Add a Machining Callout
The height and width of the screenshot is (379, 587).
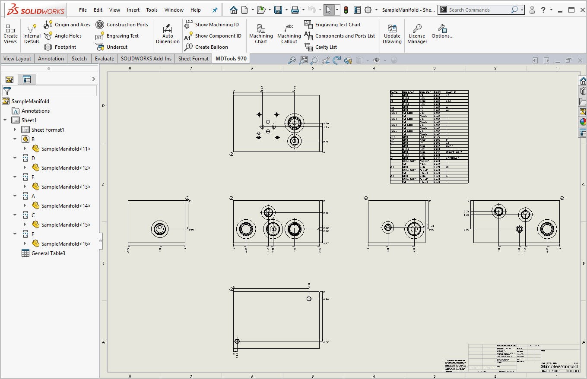[289, 34]
